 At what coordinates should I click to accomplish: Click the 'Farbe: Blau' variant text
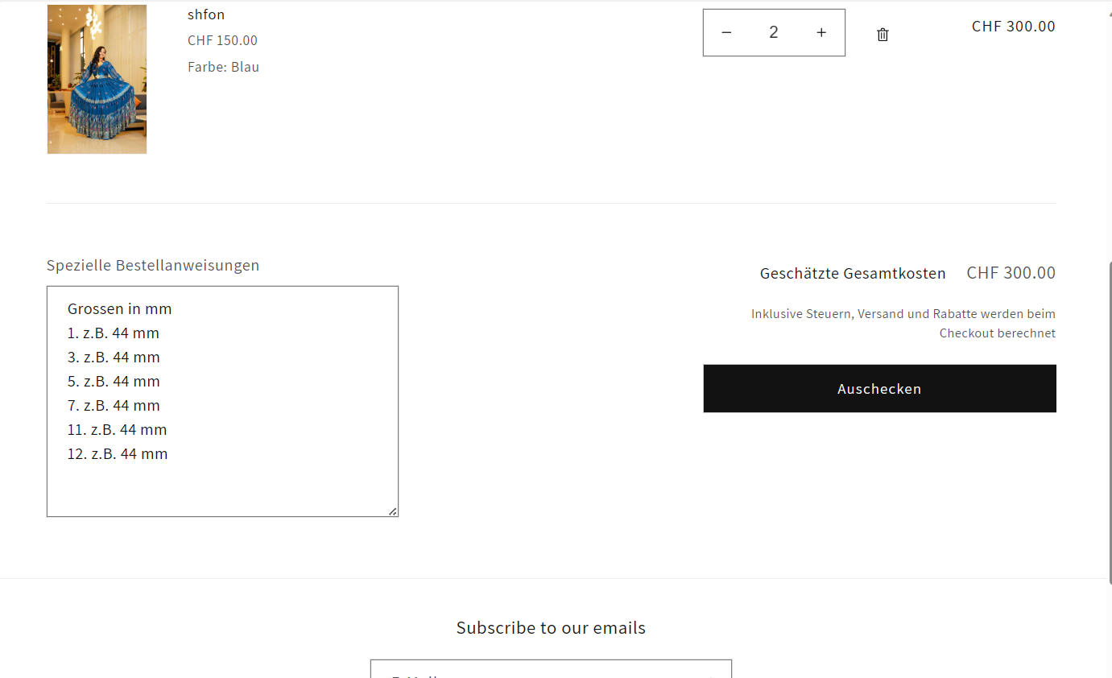223,67
